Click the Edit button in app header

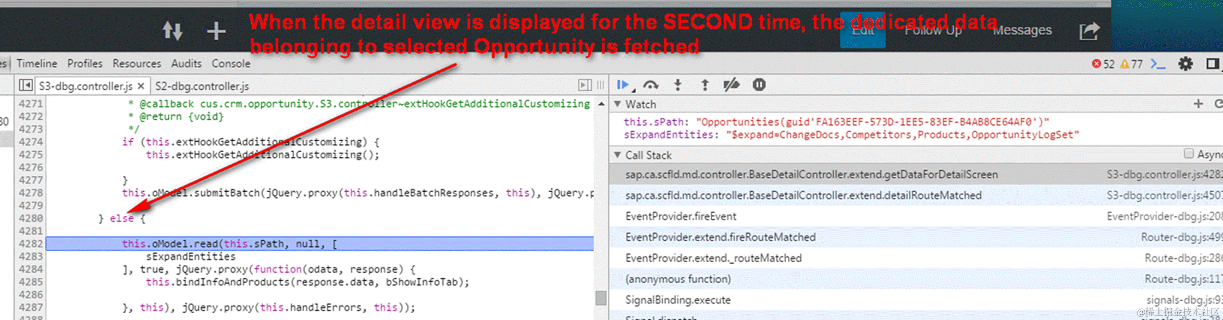click(862, 30)
